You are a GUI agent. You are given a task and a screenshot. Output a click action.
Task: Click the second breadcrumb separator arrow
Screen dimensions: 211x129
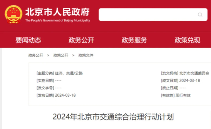(73, 55)
